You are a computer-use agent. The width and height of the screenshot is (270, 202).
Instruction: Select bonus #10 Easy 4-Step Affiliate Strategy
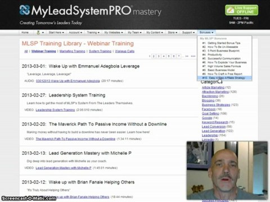coord(224,78)
